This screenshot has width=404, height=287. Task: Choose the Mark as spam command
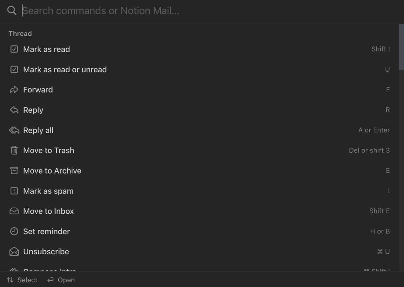199,191
